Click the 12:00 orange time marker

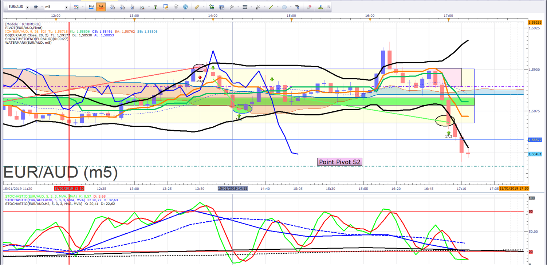56,20
